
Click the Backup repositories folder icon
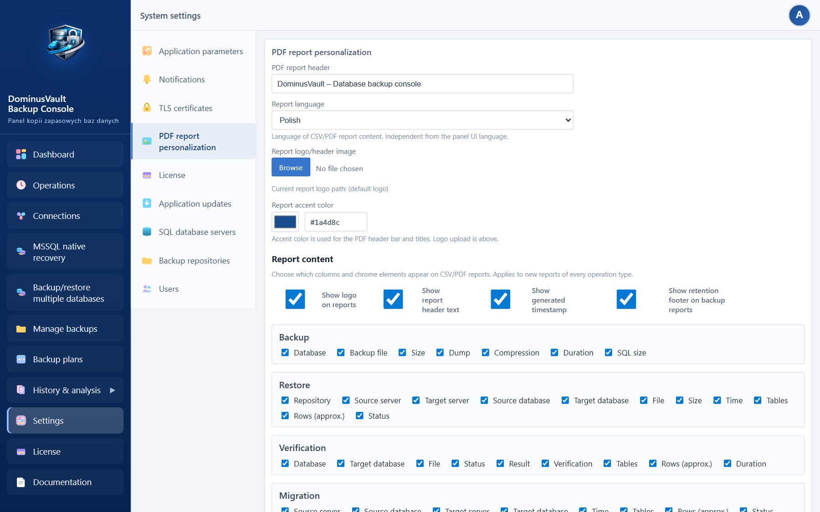coord(147,260)
